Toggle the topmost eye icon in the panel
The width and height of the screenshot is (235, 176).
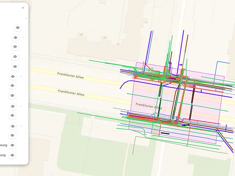18,28
